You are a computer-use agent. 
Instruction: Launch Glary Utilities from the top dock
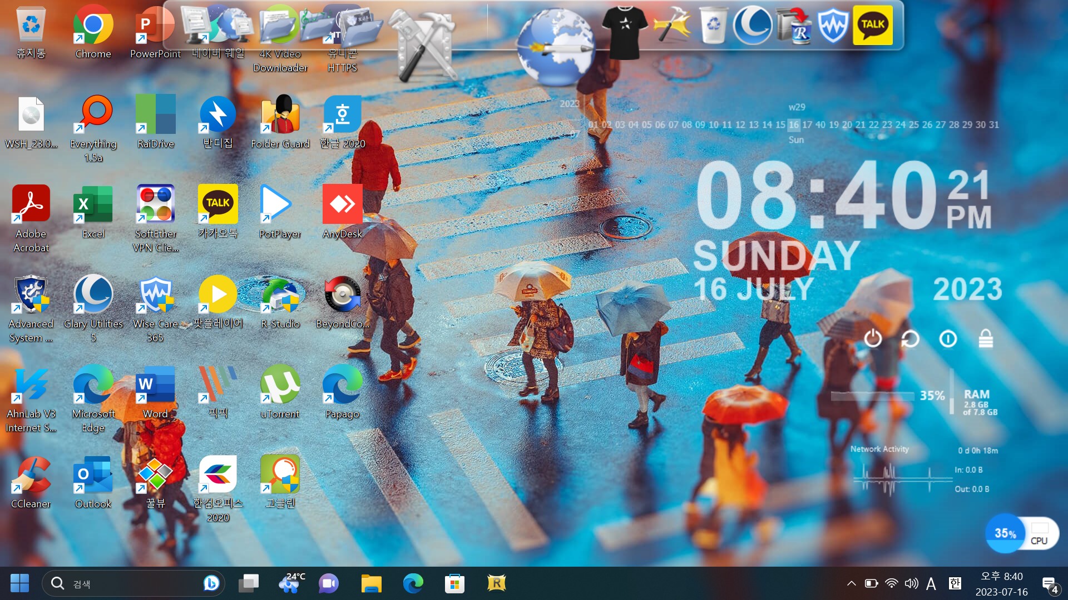point(752,25)
